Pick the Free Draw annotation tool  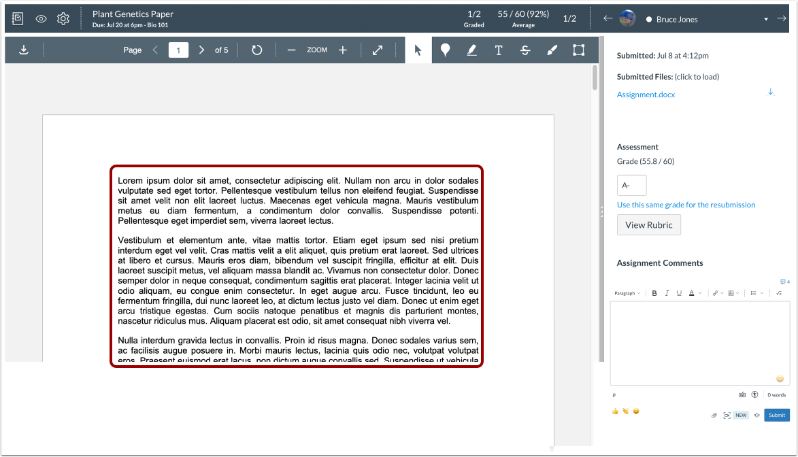click(552, 49)
